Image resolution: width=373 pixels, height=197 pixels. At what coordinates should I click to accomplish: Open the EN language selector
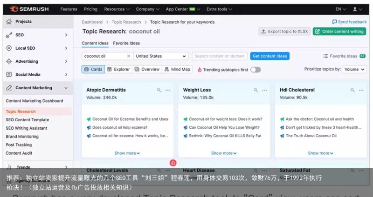coord(341,9)
